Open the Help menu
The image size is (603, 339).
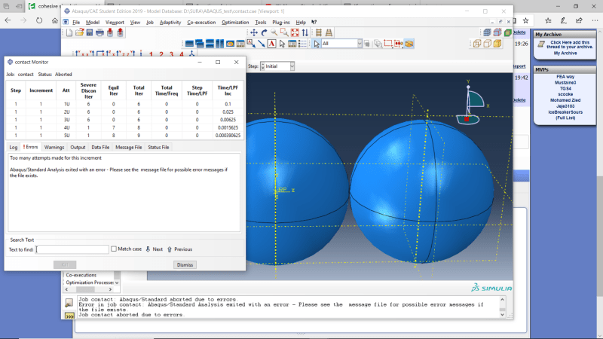click(301, 23)
